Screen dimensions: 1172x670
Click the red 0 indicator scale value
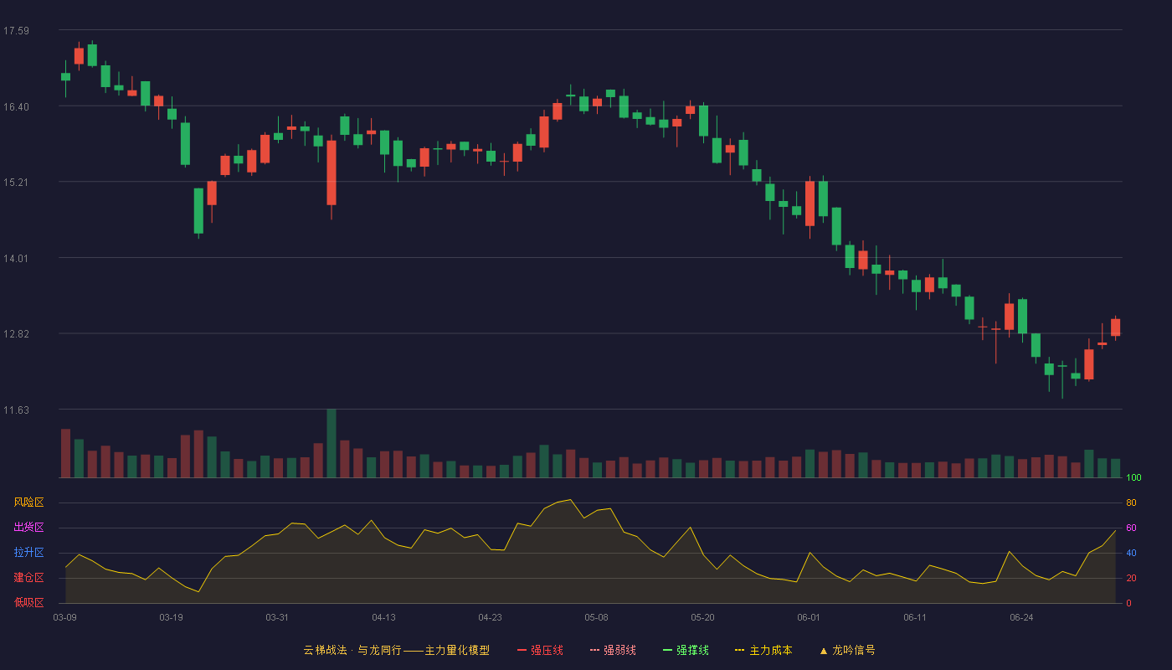[1128, 603]
